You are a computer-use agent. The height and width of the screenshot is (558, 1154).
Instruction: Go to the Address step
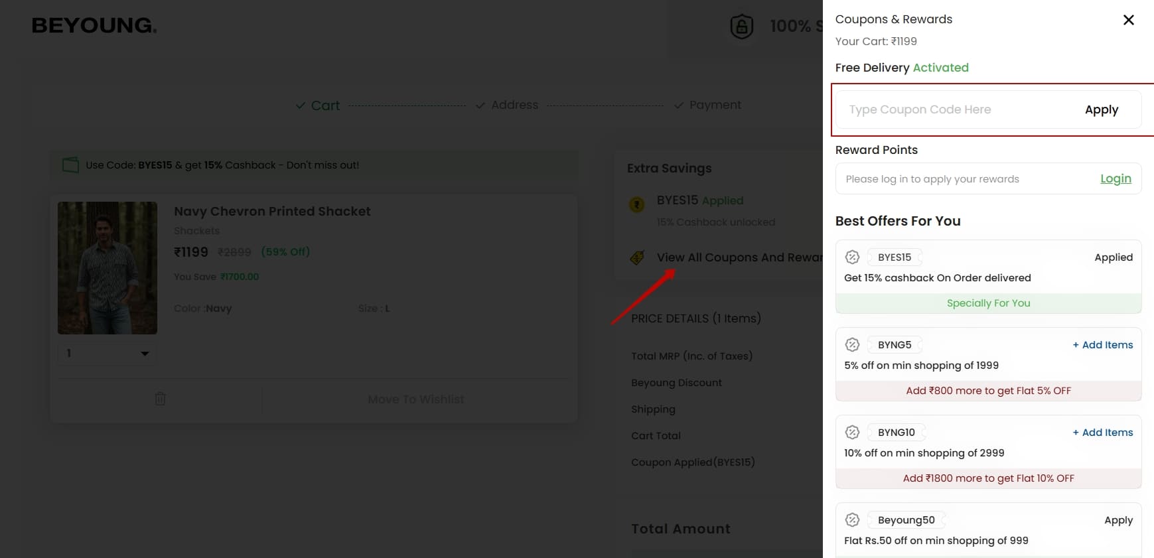click(514, 105)
